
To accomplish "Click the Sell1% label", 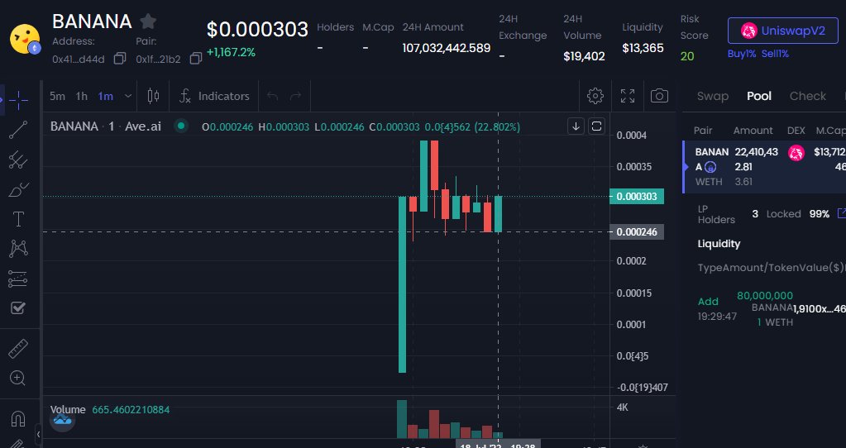I will (x=775, y=54).
